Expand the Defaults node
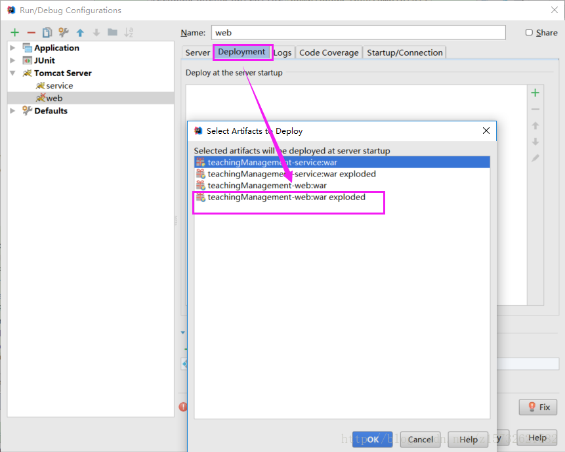 [12, 111]
